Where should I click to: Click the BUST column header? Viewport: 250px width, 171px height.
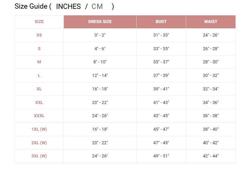161,22
